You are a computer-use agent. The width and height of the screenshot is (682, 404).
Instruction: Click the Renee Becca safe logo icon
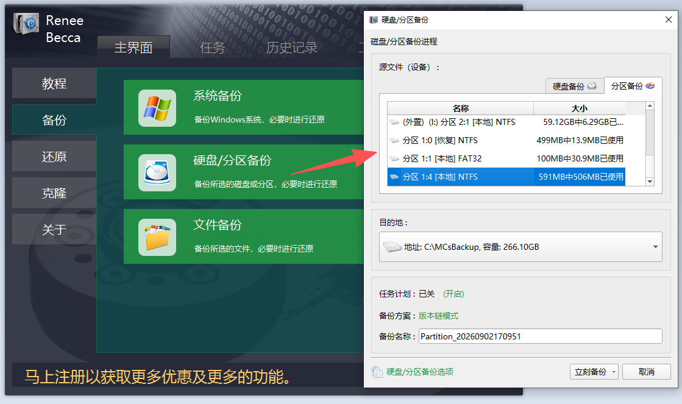(26, 23)
